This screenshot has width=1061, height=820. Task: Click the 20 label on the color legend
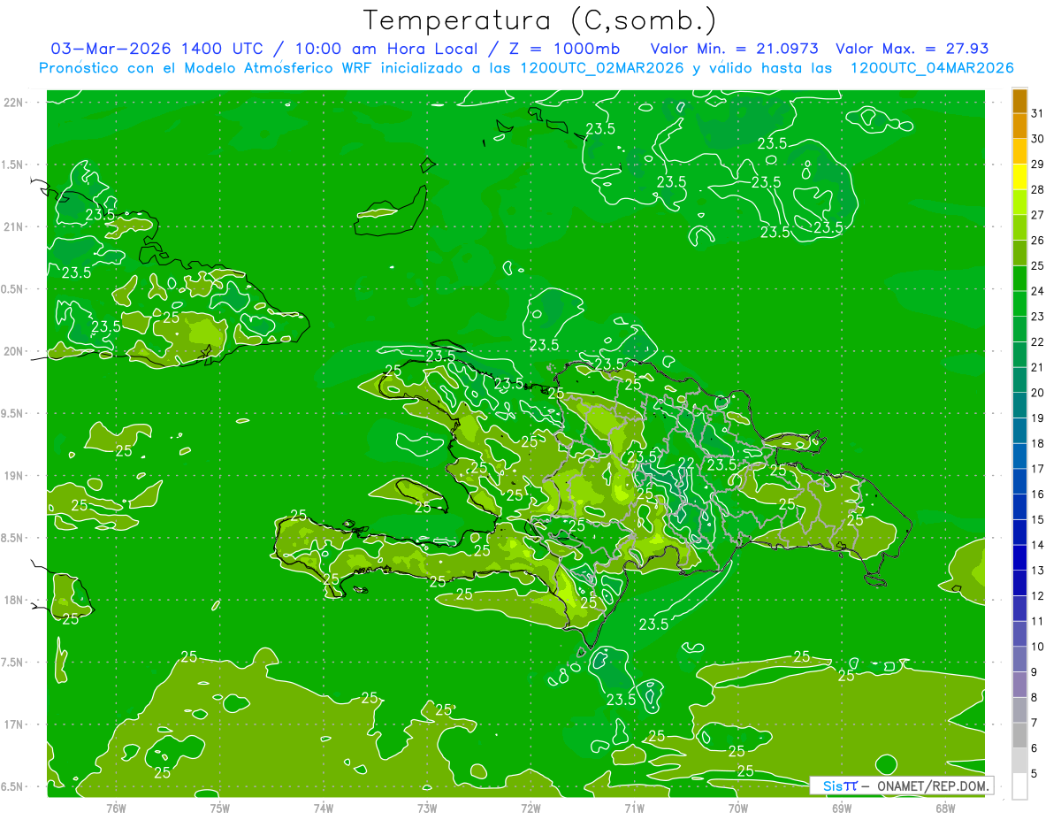tap(1038, 393)
